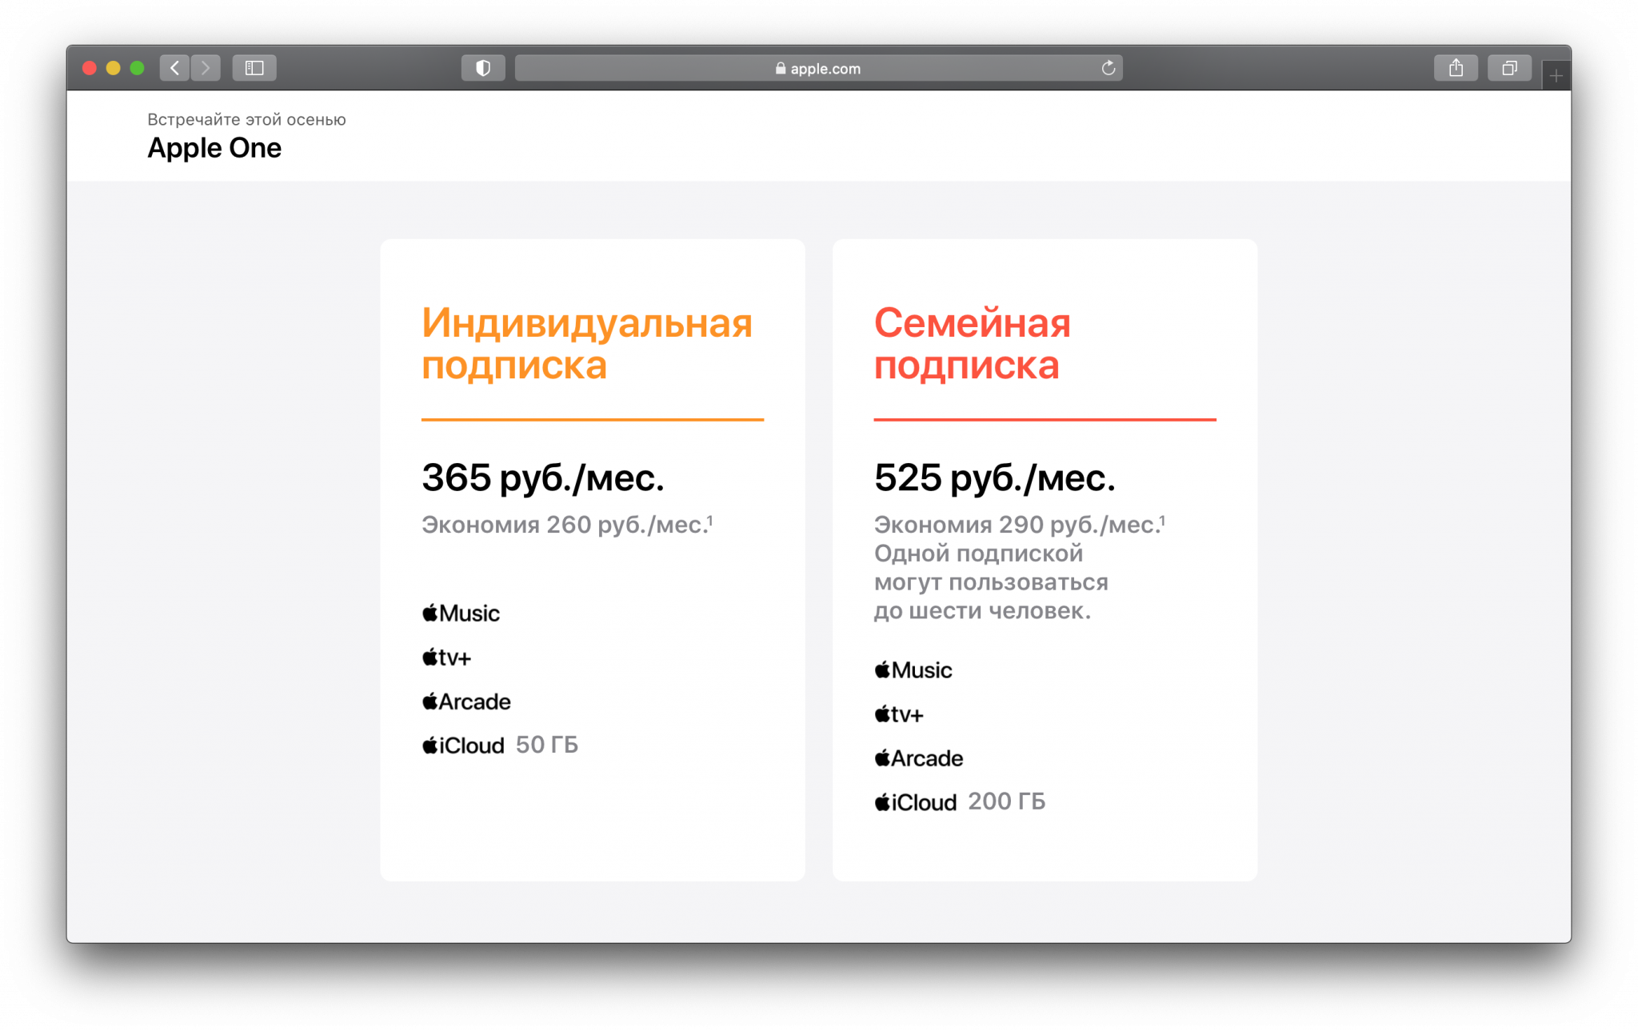Click the 365 руб./мес. price

pyautogui.click(x=542, y=478)
